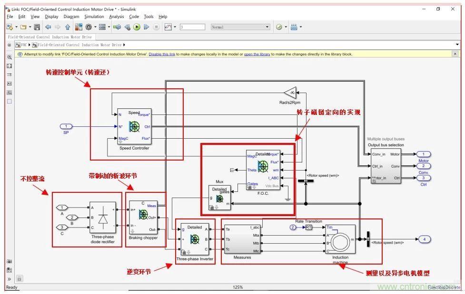
Task: Save the Simulink model
Action: pyautogui.click(x=37, y=27)
